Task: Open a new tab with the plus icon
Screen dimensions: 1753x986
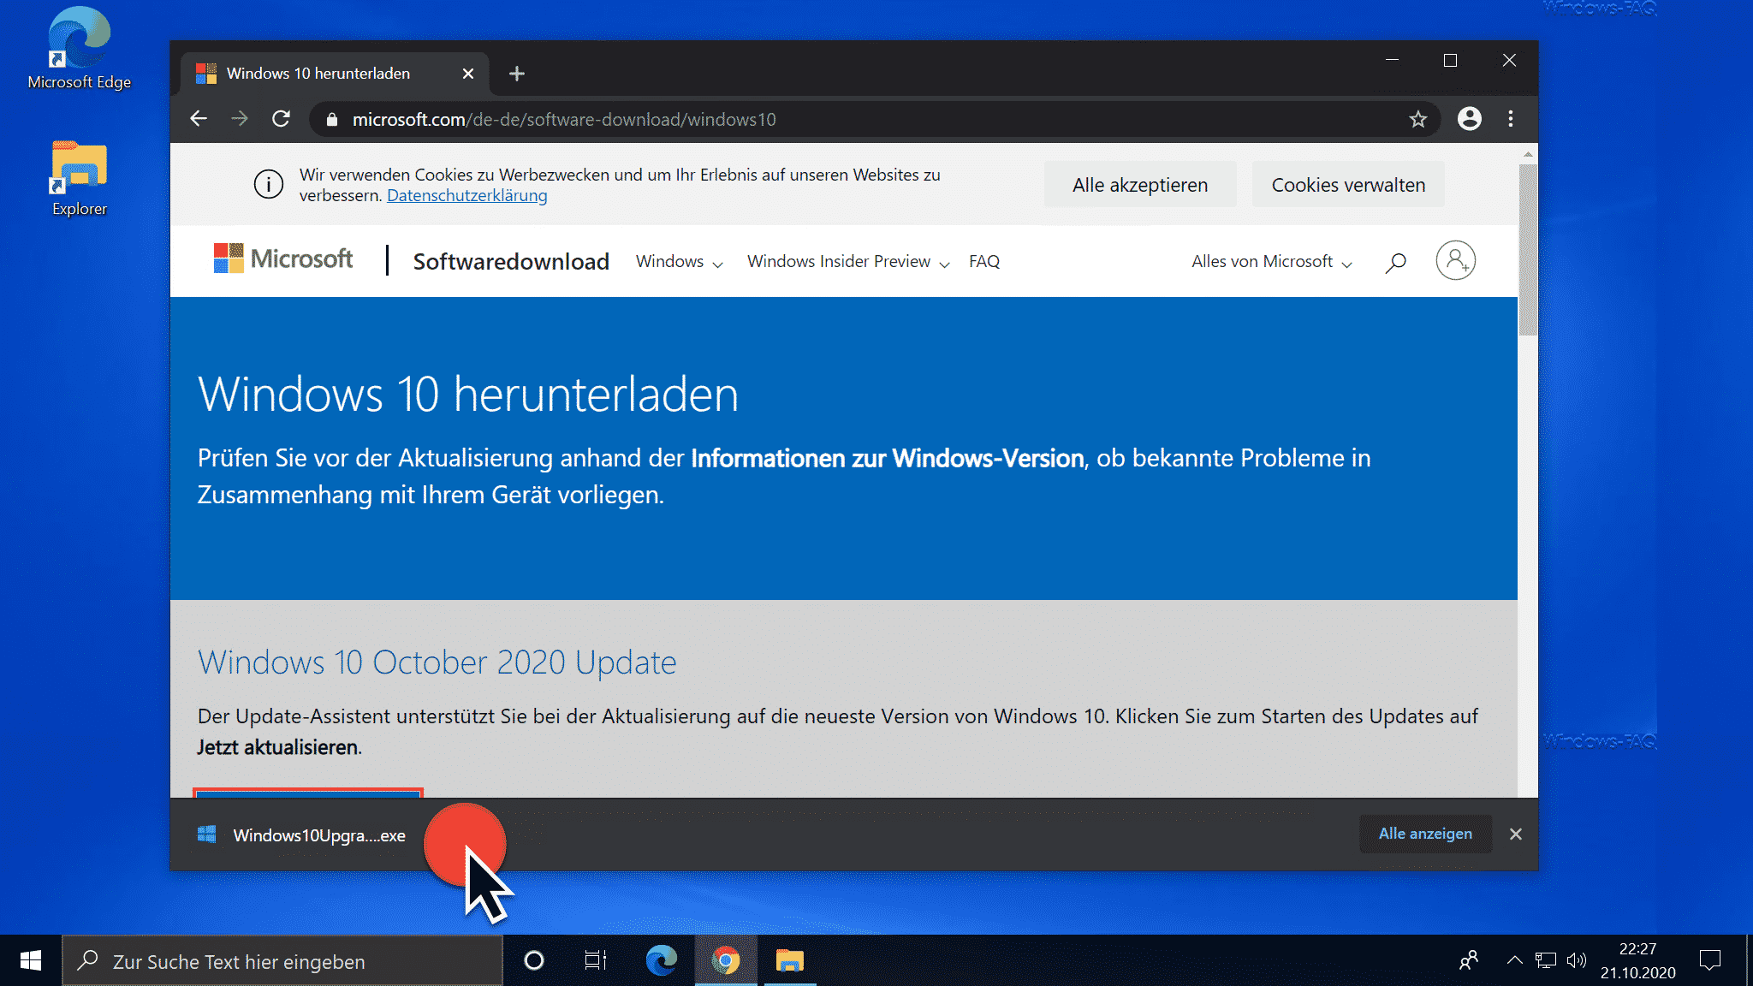Action: (517, 74)
